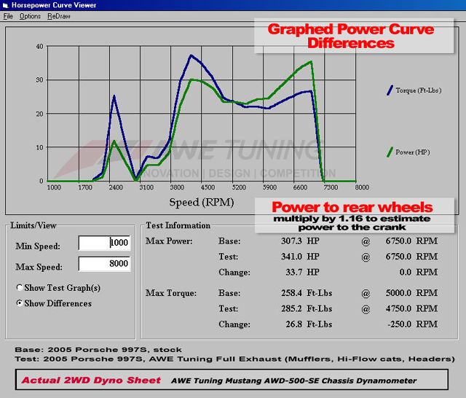Viewport: 466px width, 398px height.
Task: Click the Torque (Ft-Lbs) legend label
Action: [x=419, y=90]
